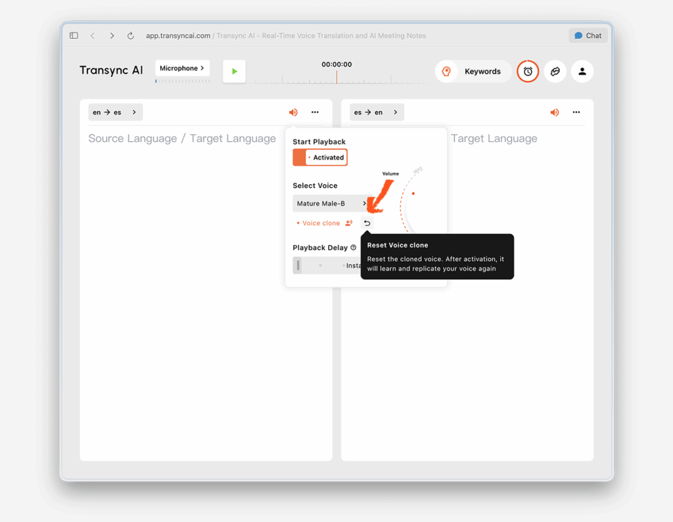Open the left panel three-dot menu
673x522 pixels.
point(315,112)
